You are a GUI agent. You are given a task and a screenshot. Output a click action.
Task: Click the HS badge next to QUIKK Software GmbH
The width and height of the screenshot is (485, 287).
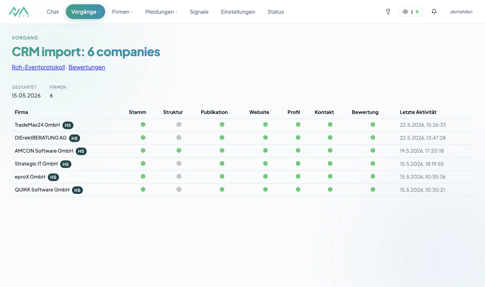77,190
